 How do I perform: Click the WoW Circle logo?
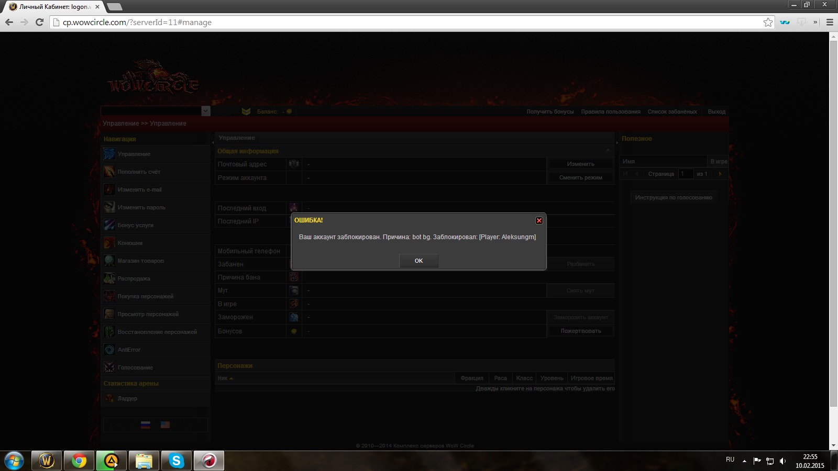pos(152,78)
